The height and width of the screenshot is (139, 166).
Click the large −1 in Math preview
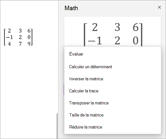(95, 41)
